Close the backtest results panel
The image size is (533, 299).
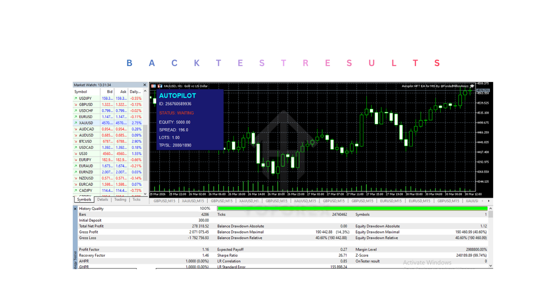pos(76,208)
